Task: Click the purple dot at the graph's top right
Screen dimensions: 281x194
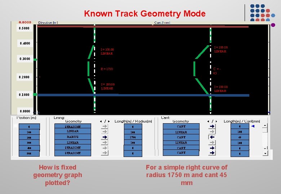Action: click(273, 25)
